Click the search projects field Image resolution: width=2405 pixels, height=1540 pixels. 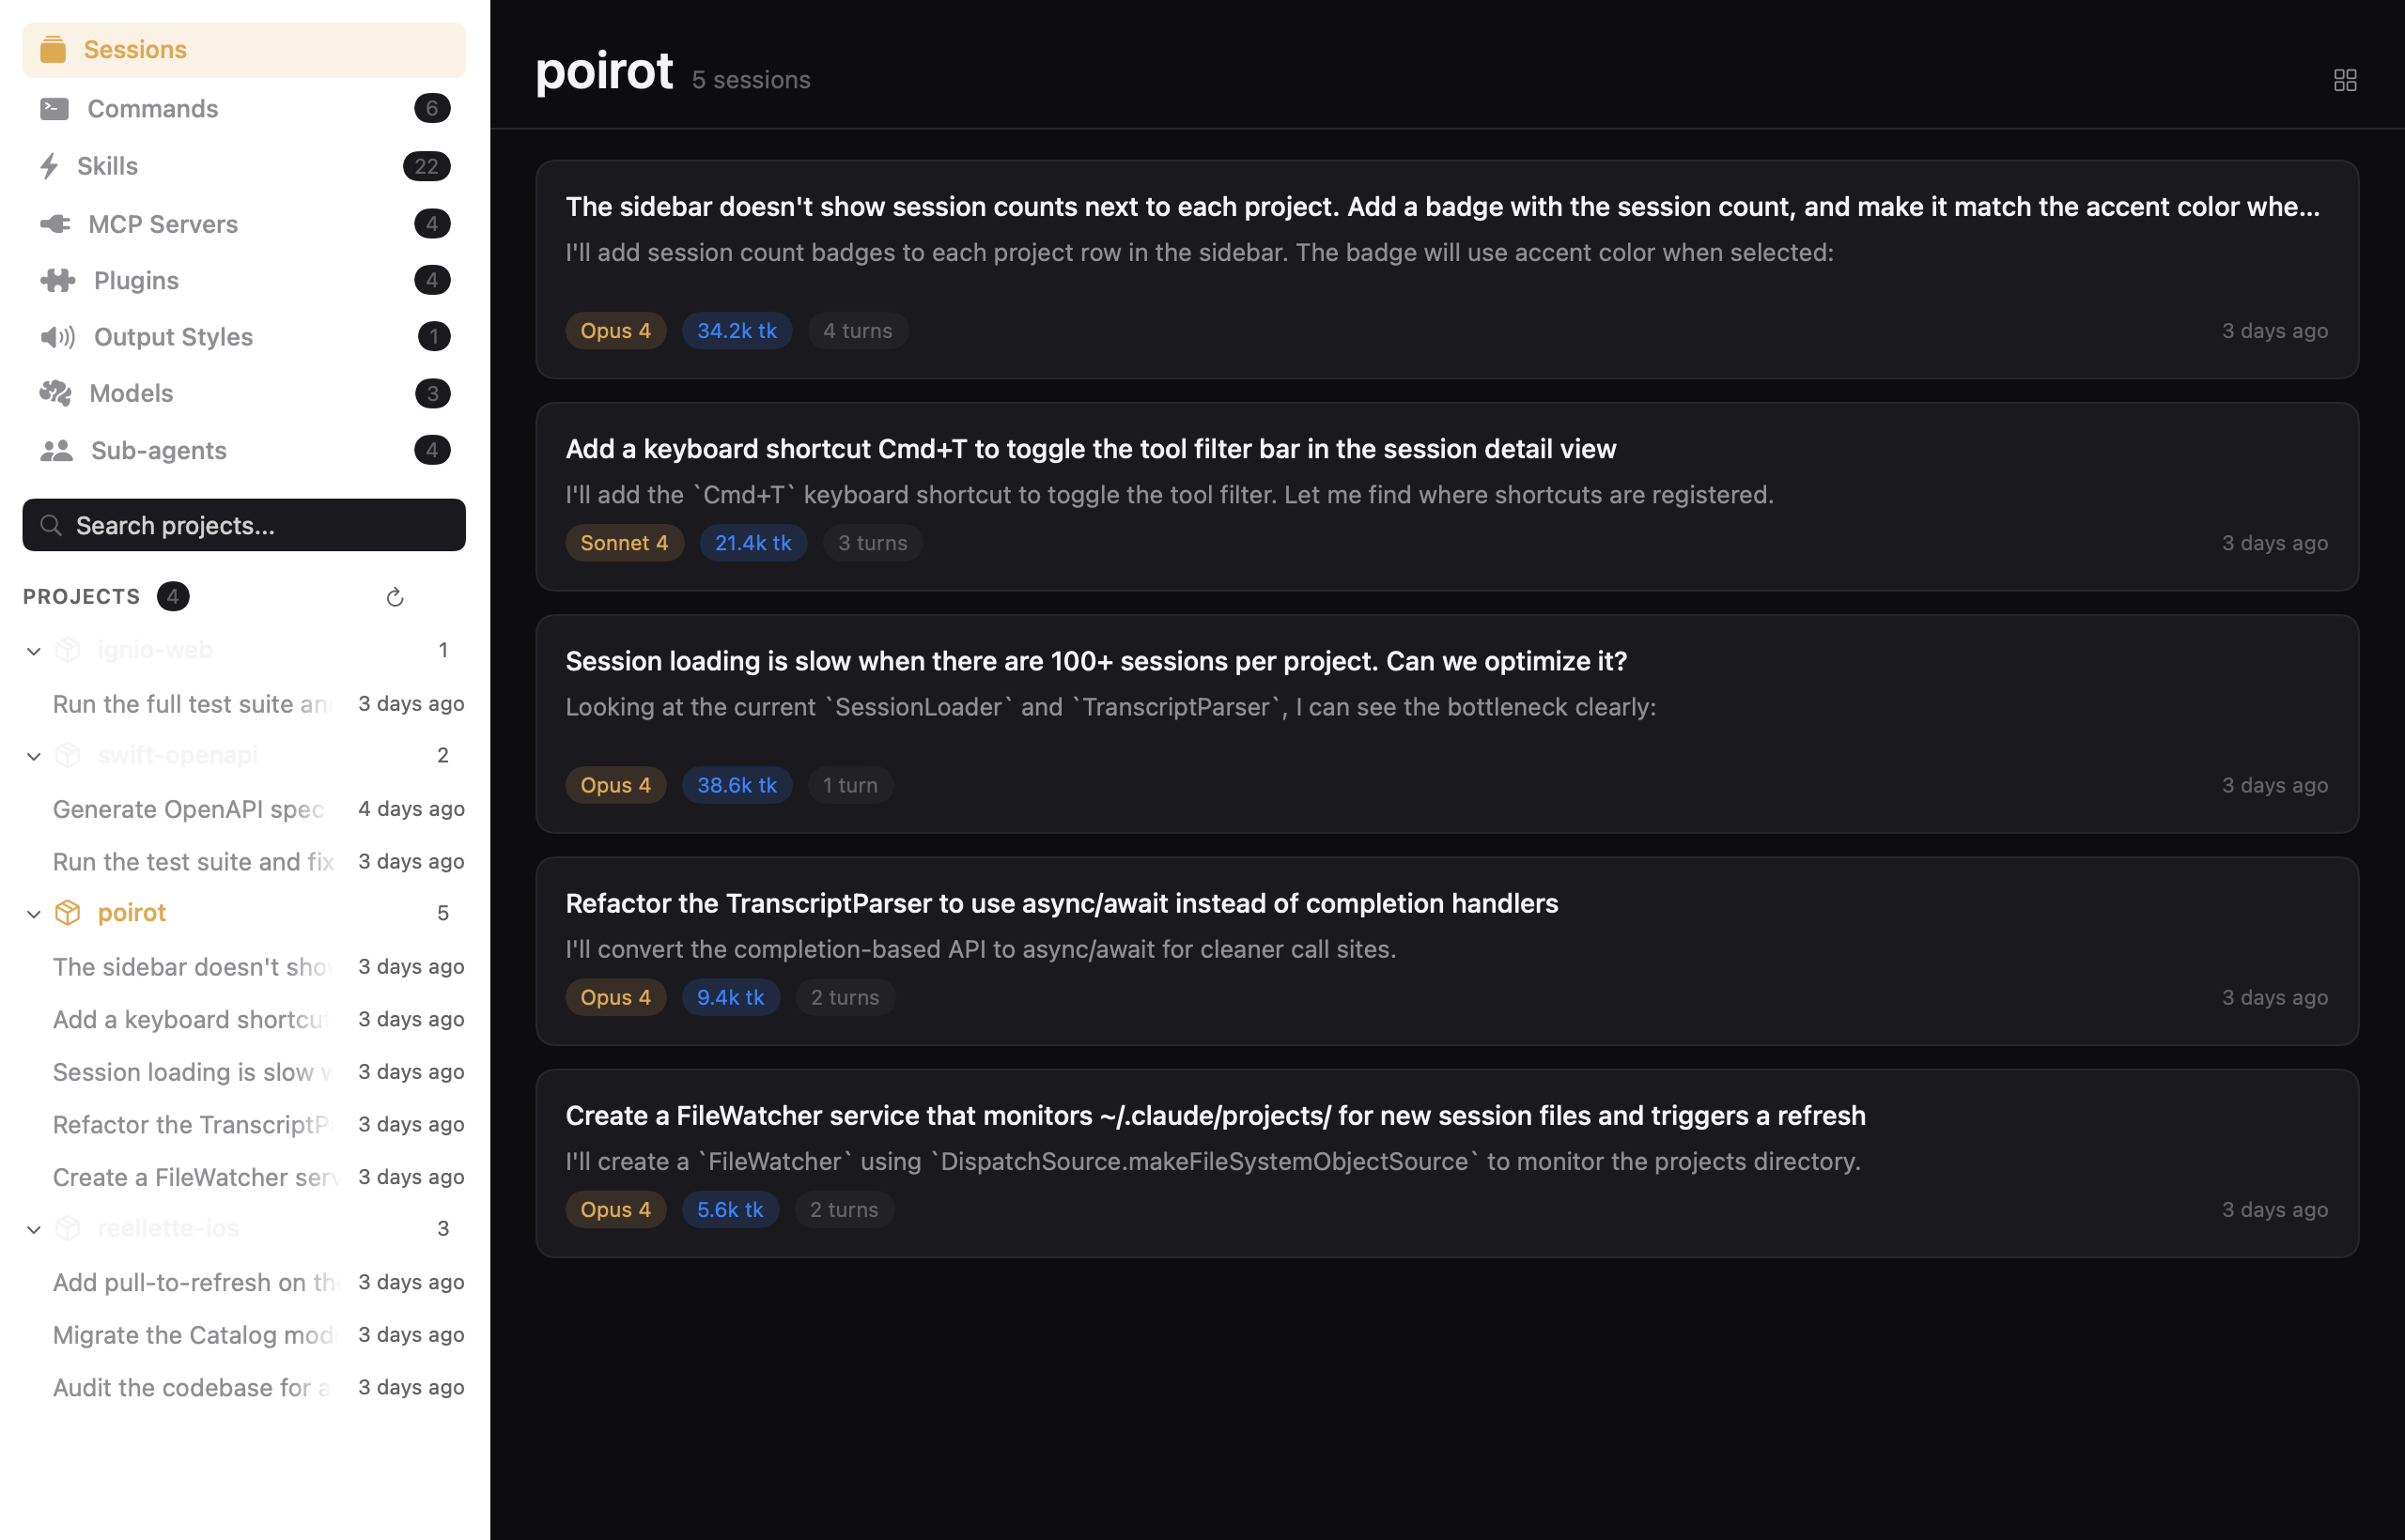[x=243, y=525]
